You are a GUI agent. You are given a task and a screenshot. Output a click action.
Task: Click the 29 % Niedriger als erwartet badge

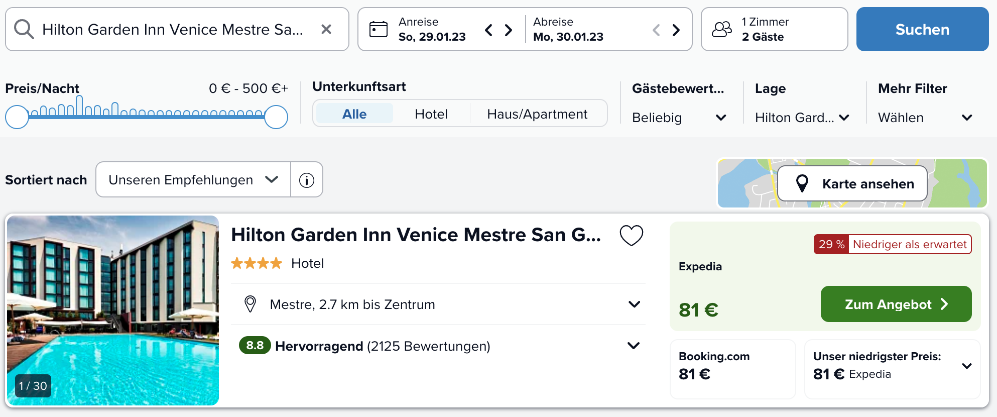coord(893,244)
